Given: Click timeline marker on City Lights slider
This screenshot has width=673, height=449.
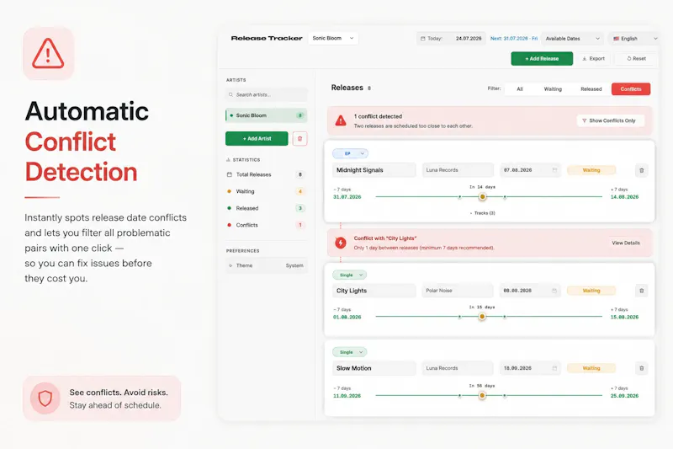Looking at the screenshot, I should tap(482, 316).
